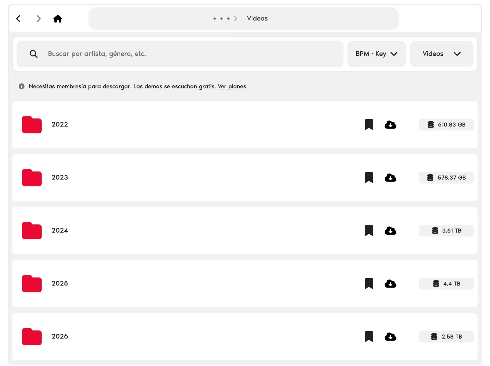Open the Ver planes link
The width and height of the screenshot is (490, 366).
point(232,86)
